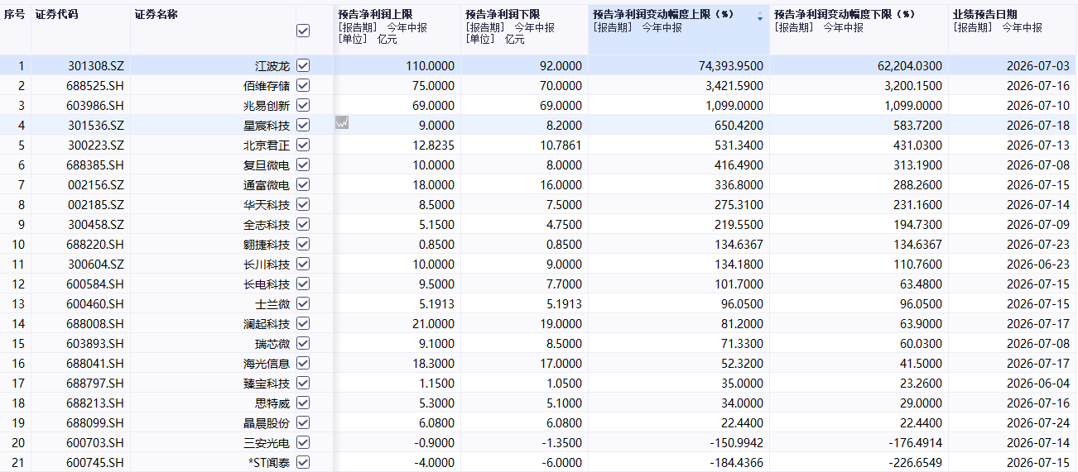The height and width of the screenshot is (472, 1078).
Task: Toggle the checkbox for 瑞芯微
Action: [x=303, y=343]
